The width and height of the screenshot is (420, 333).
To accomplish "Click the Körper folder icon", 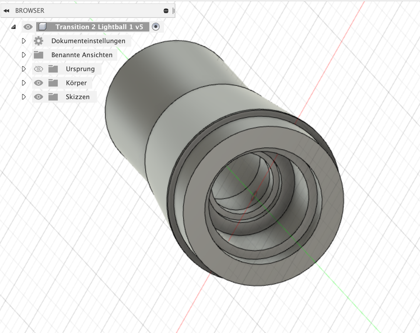I will (53, 83).
